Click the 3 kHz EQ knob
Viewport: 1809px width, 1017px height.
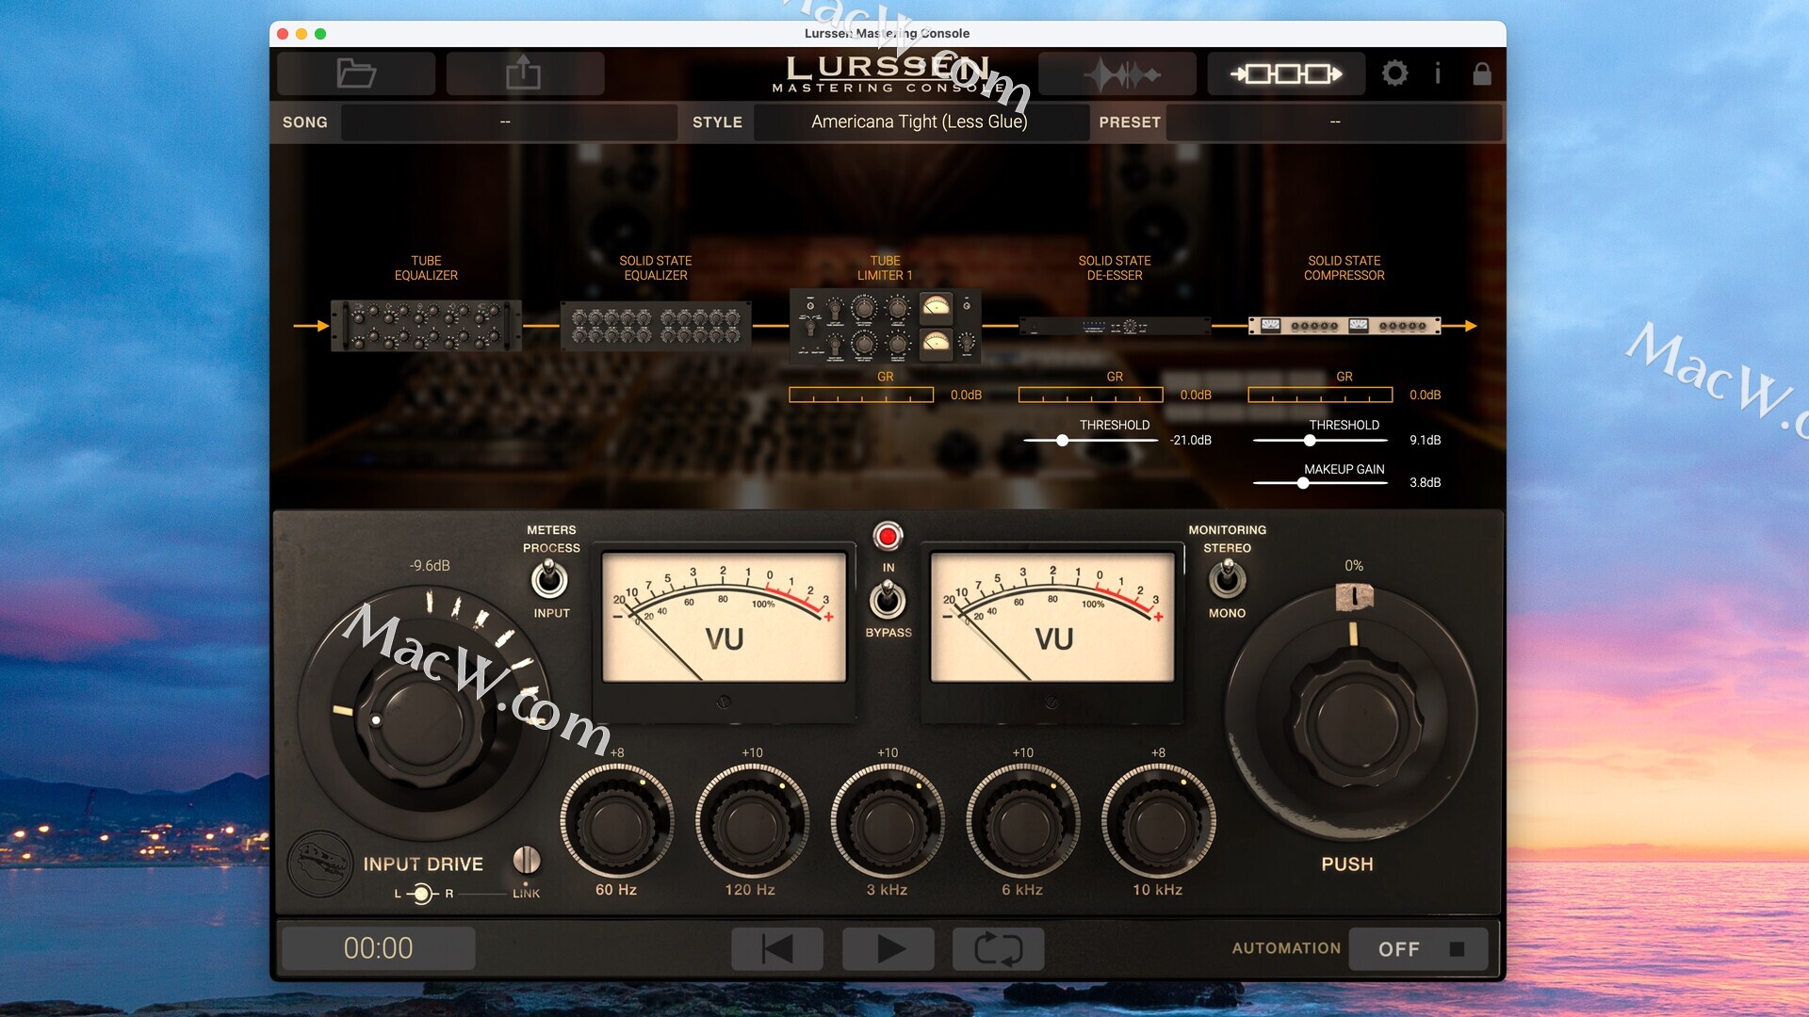pyautogui.click(x=887, y=821)
